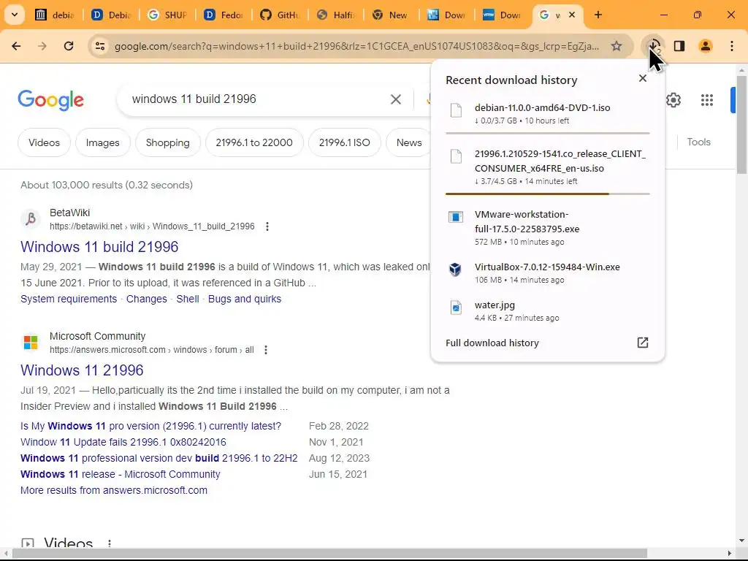Click the VirtualBox installer file icon
The height and width of the screenshot is (561, 748).
455,270
